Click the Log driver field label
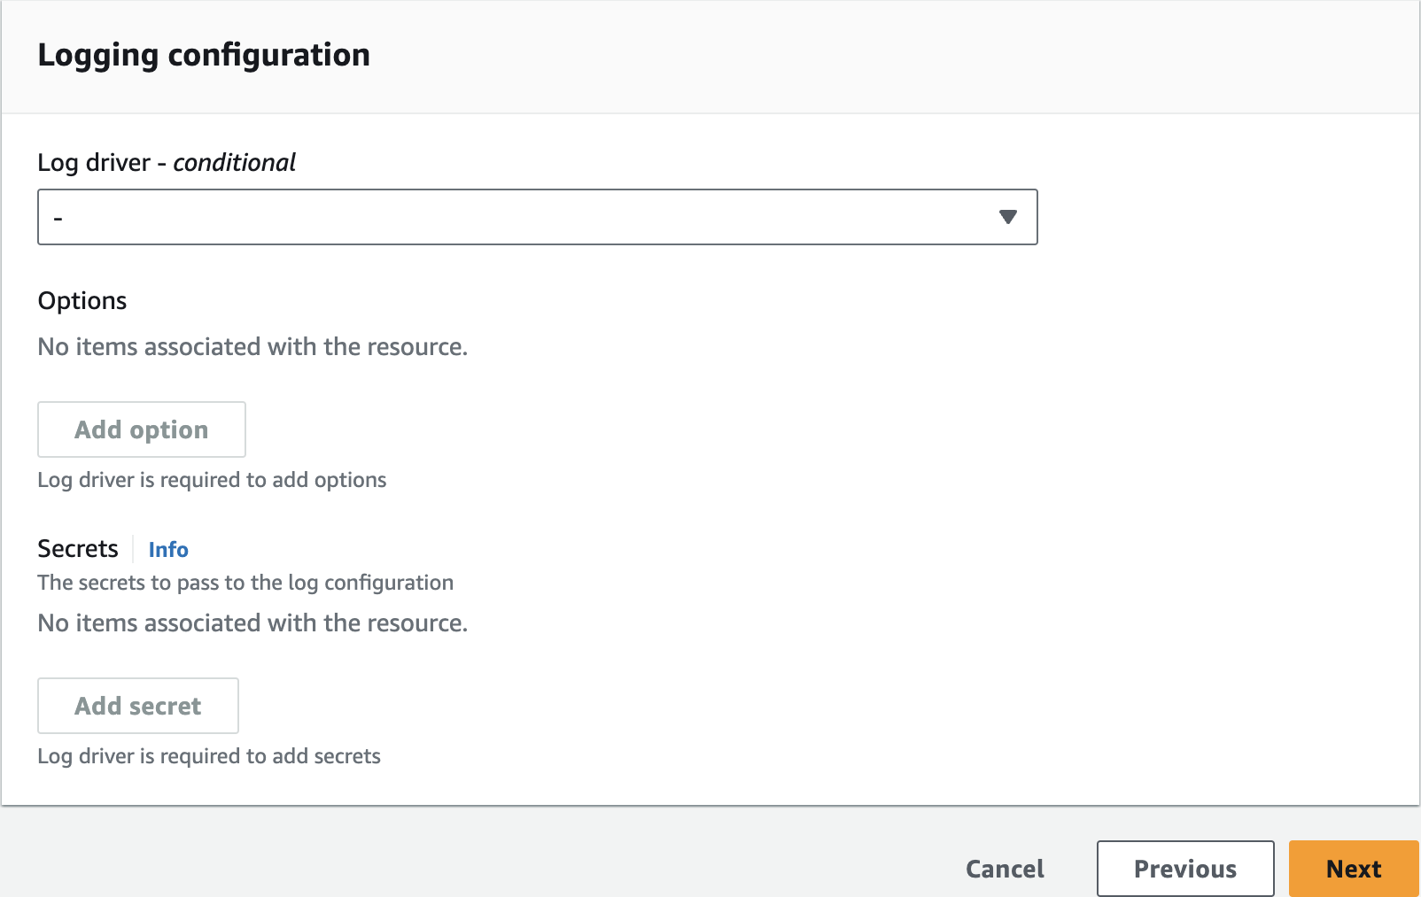1421x897 pixels. click(94, 163)
